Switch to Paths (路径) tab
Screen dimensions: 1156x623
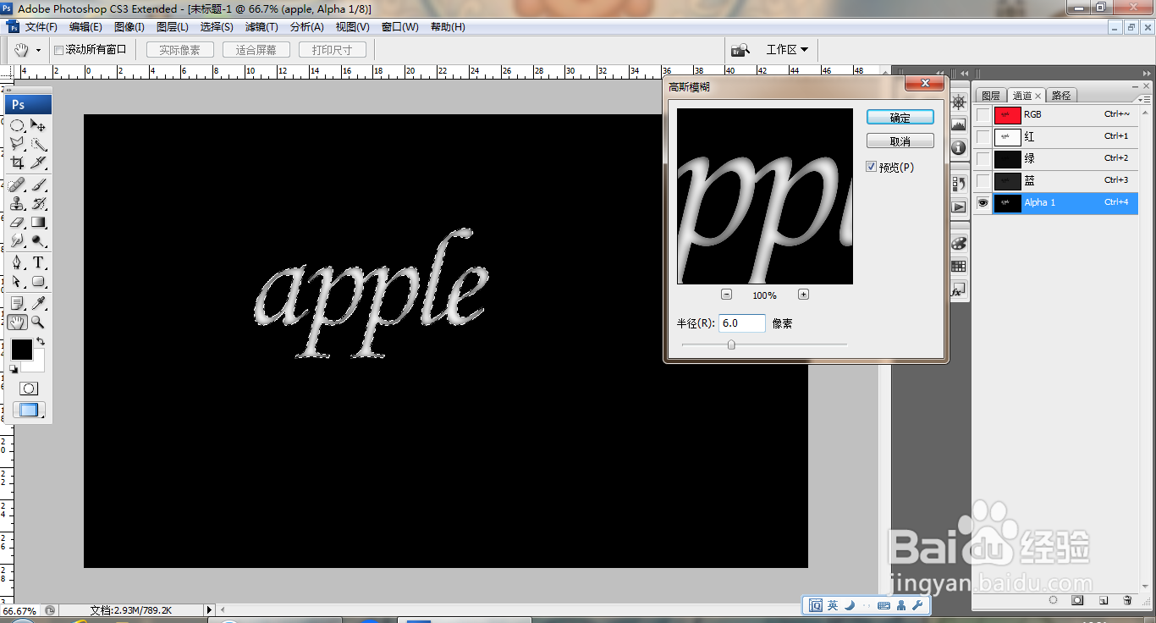1061,96
